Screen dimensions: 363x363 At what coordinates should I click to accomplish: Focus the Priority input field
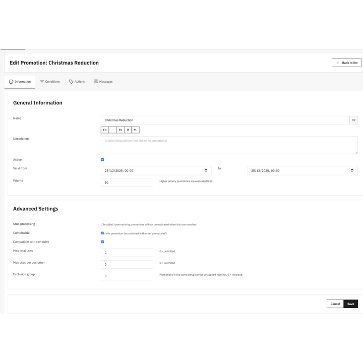[127, 183]
